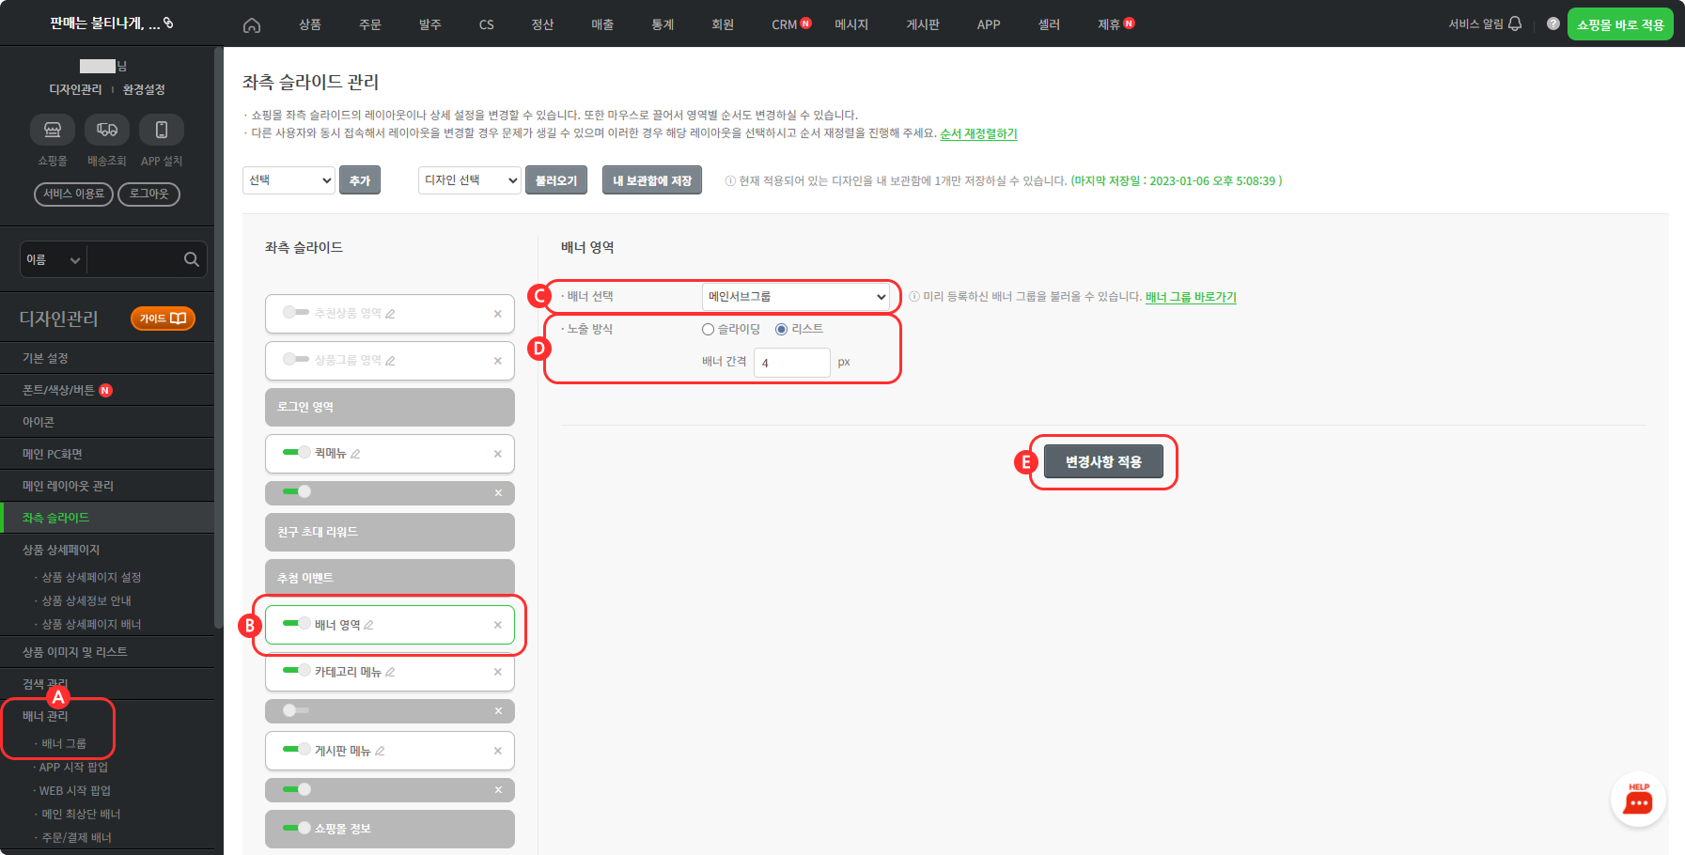Image resolution: width=1685 pixels, height=855 pixels.
Task: Edit the 추천상품 영역 name pencil icon
Action: point(390,314)
